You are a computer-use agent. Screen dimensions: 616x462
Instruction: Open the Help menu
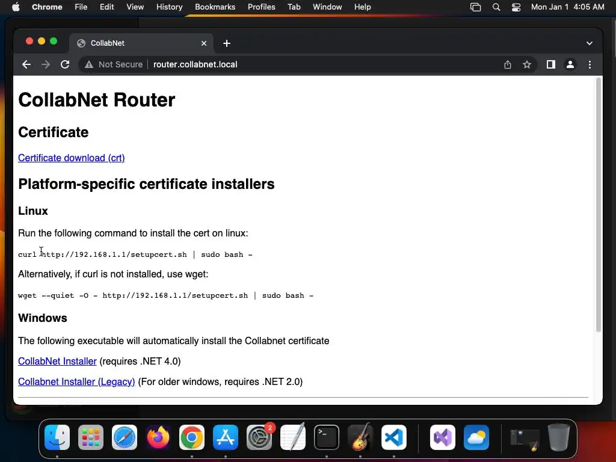[362, 7]
